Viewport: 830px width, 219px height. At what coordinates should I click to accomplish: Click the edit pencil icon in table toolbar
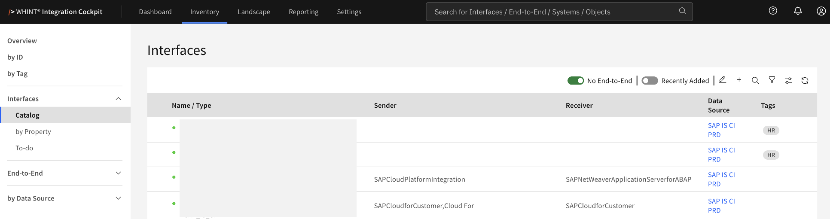(723, 80)
